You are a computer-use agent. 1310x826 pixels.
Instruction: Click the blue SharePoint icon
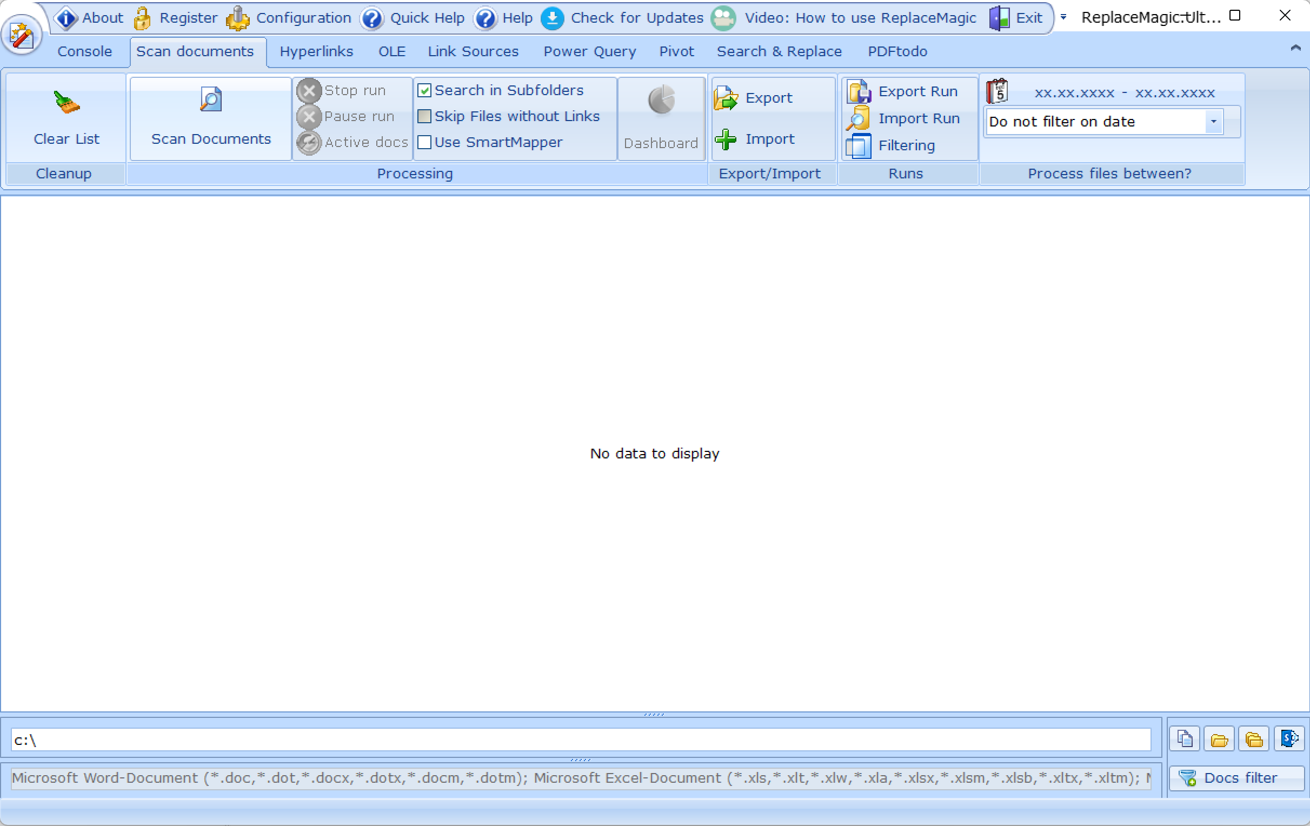click(1289, 740)
